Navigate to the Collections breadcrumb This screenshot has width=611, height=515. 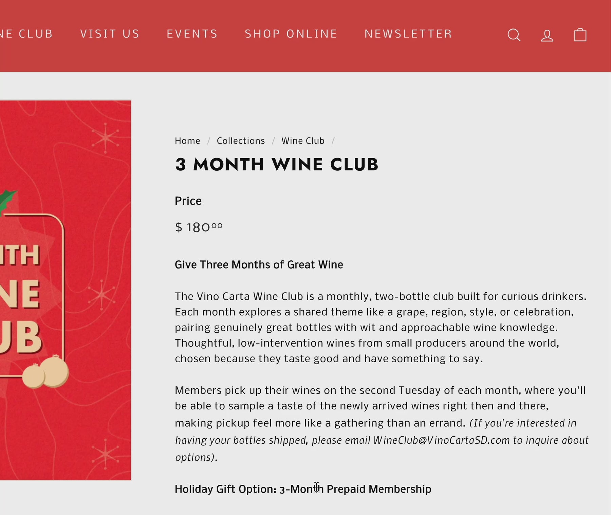(241, 141)
